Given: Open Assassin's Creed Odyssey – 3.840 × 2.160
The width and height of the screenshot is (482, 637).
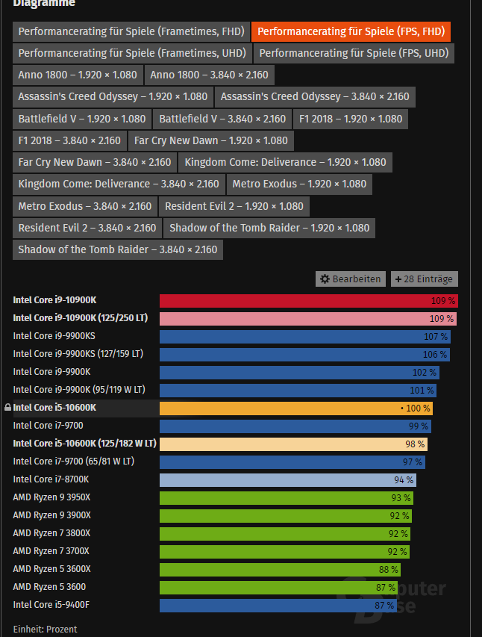Looking at the screenshot, I should click(315, 96).
